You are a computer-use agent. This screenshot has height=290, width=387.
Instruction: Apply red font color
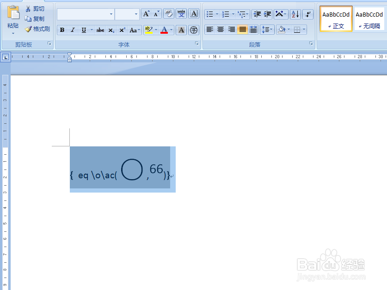click(x=164, y=30)
